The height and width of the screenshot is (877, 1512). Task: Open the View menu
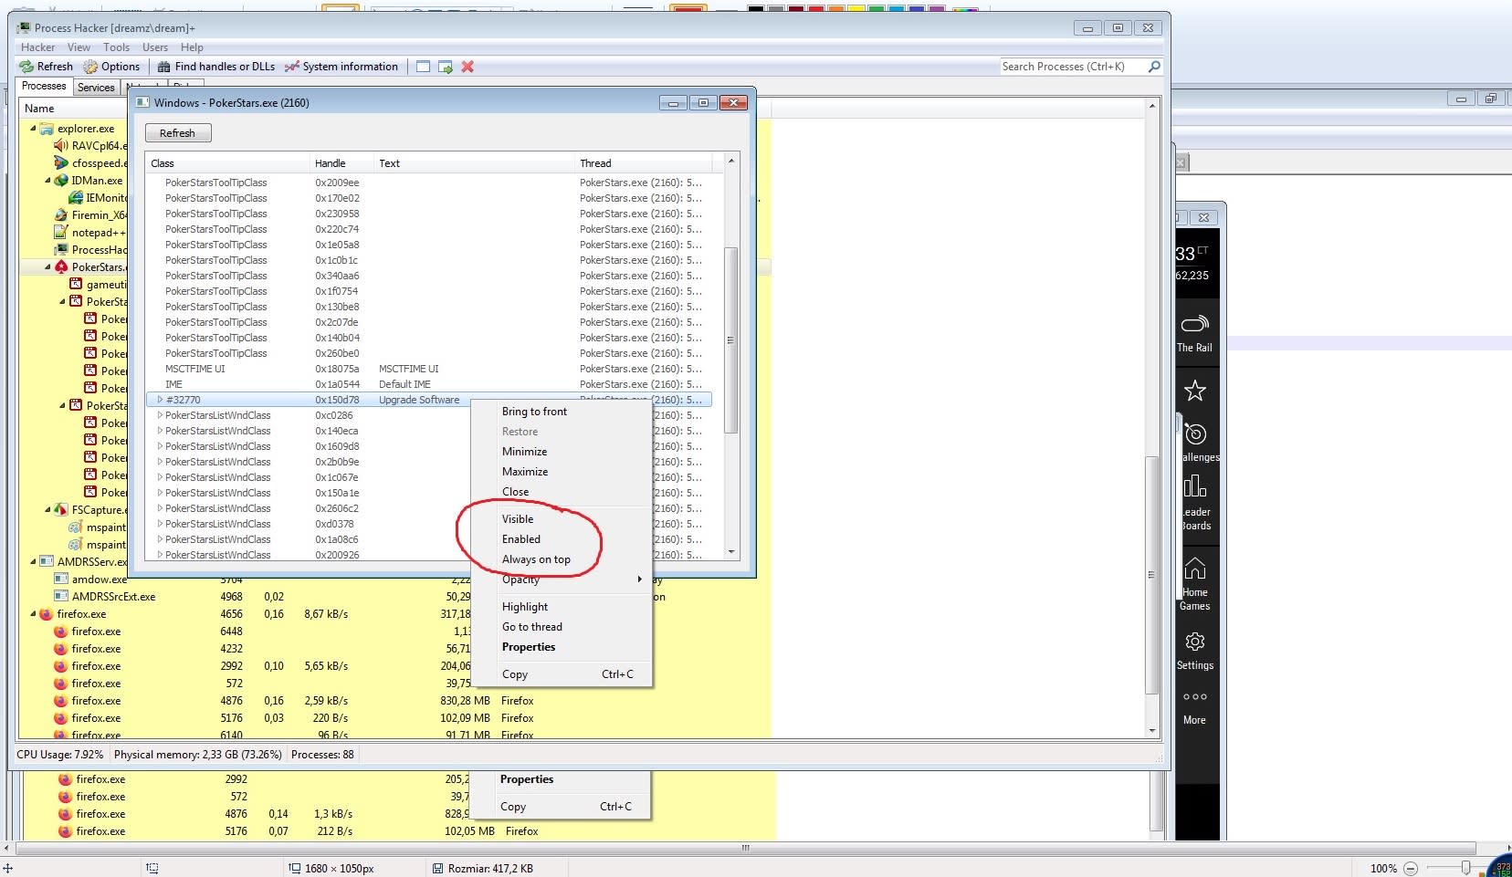[x=79, y=47]
